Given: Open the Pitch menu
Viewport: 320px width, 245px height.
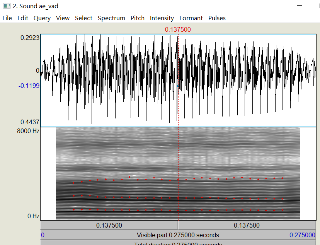Looking at the screenshot, I should click(x=138, y=18).
